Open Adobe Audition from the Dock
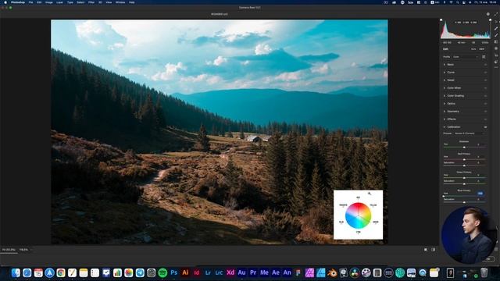Screen dimensions: 500x281 point(241,272)
